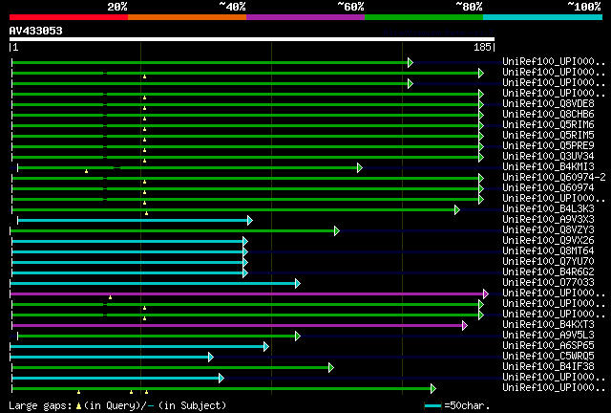Select the UniRef100_B4IF38 label
611x413 pixels.
click(x=548, y=367)
